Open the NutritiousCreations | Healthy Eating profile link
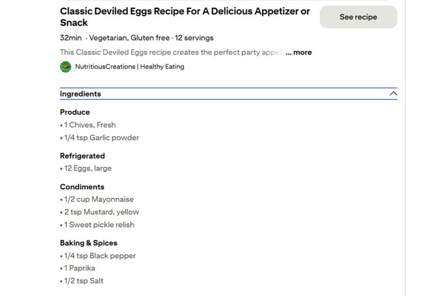The width and height of the screenshot is (443, 296). pos(129,67)
